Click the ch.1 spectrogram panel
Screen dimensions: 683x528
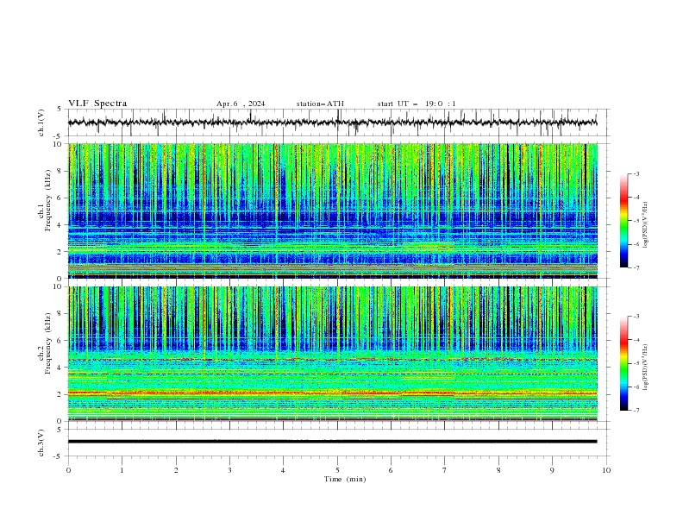coord(333,211)
